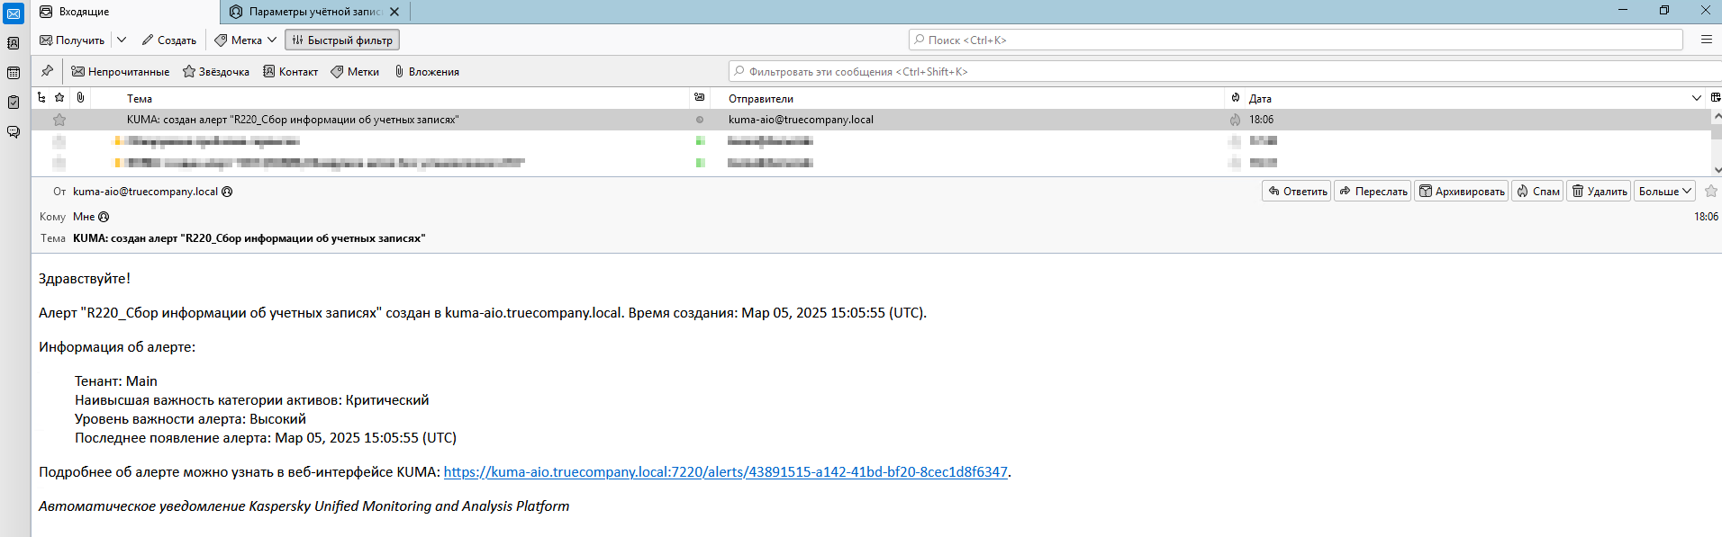Click Создать to compose message
The image size is (1722, 537).
[x=169, y=40]
